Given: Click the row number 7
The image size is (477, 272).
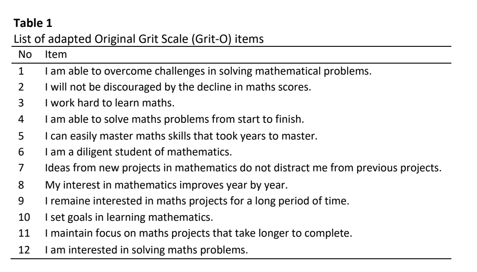Looking at the screenshot, I should point(21,168).
